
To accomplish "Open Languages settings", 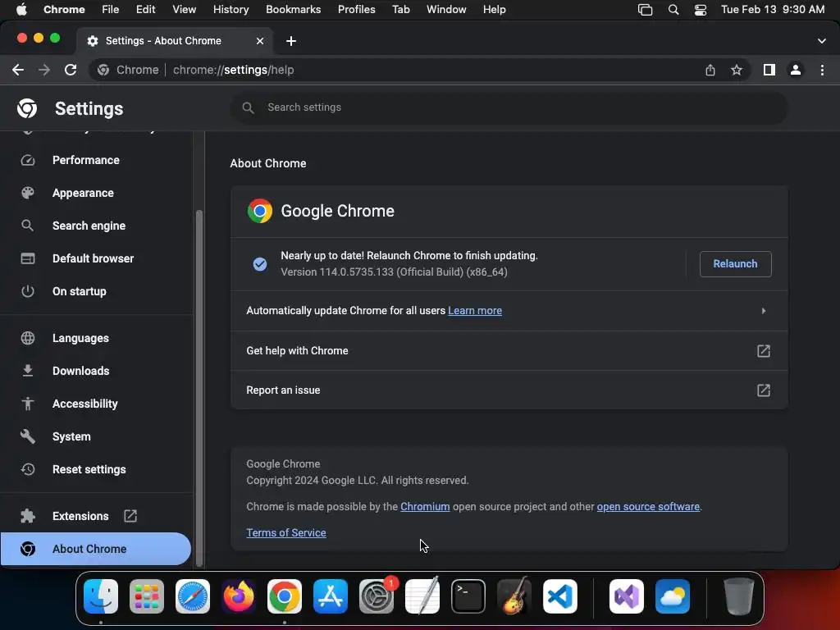I will tap(80, 339).
